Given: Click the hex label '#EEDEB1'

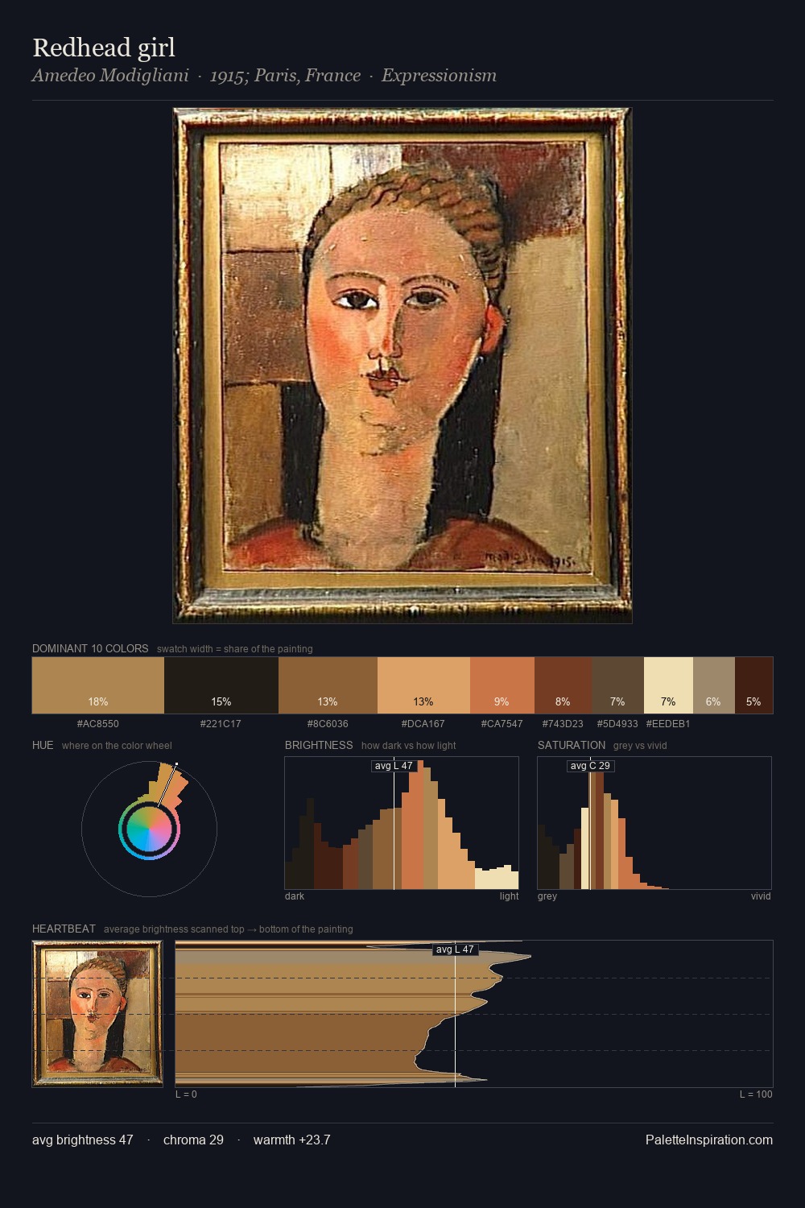Looking at the screenshot, I should pos(668,724).
